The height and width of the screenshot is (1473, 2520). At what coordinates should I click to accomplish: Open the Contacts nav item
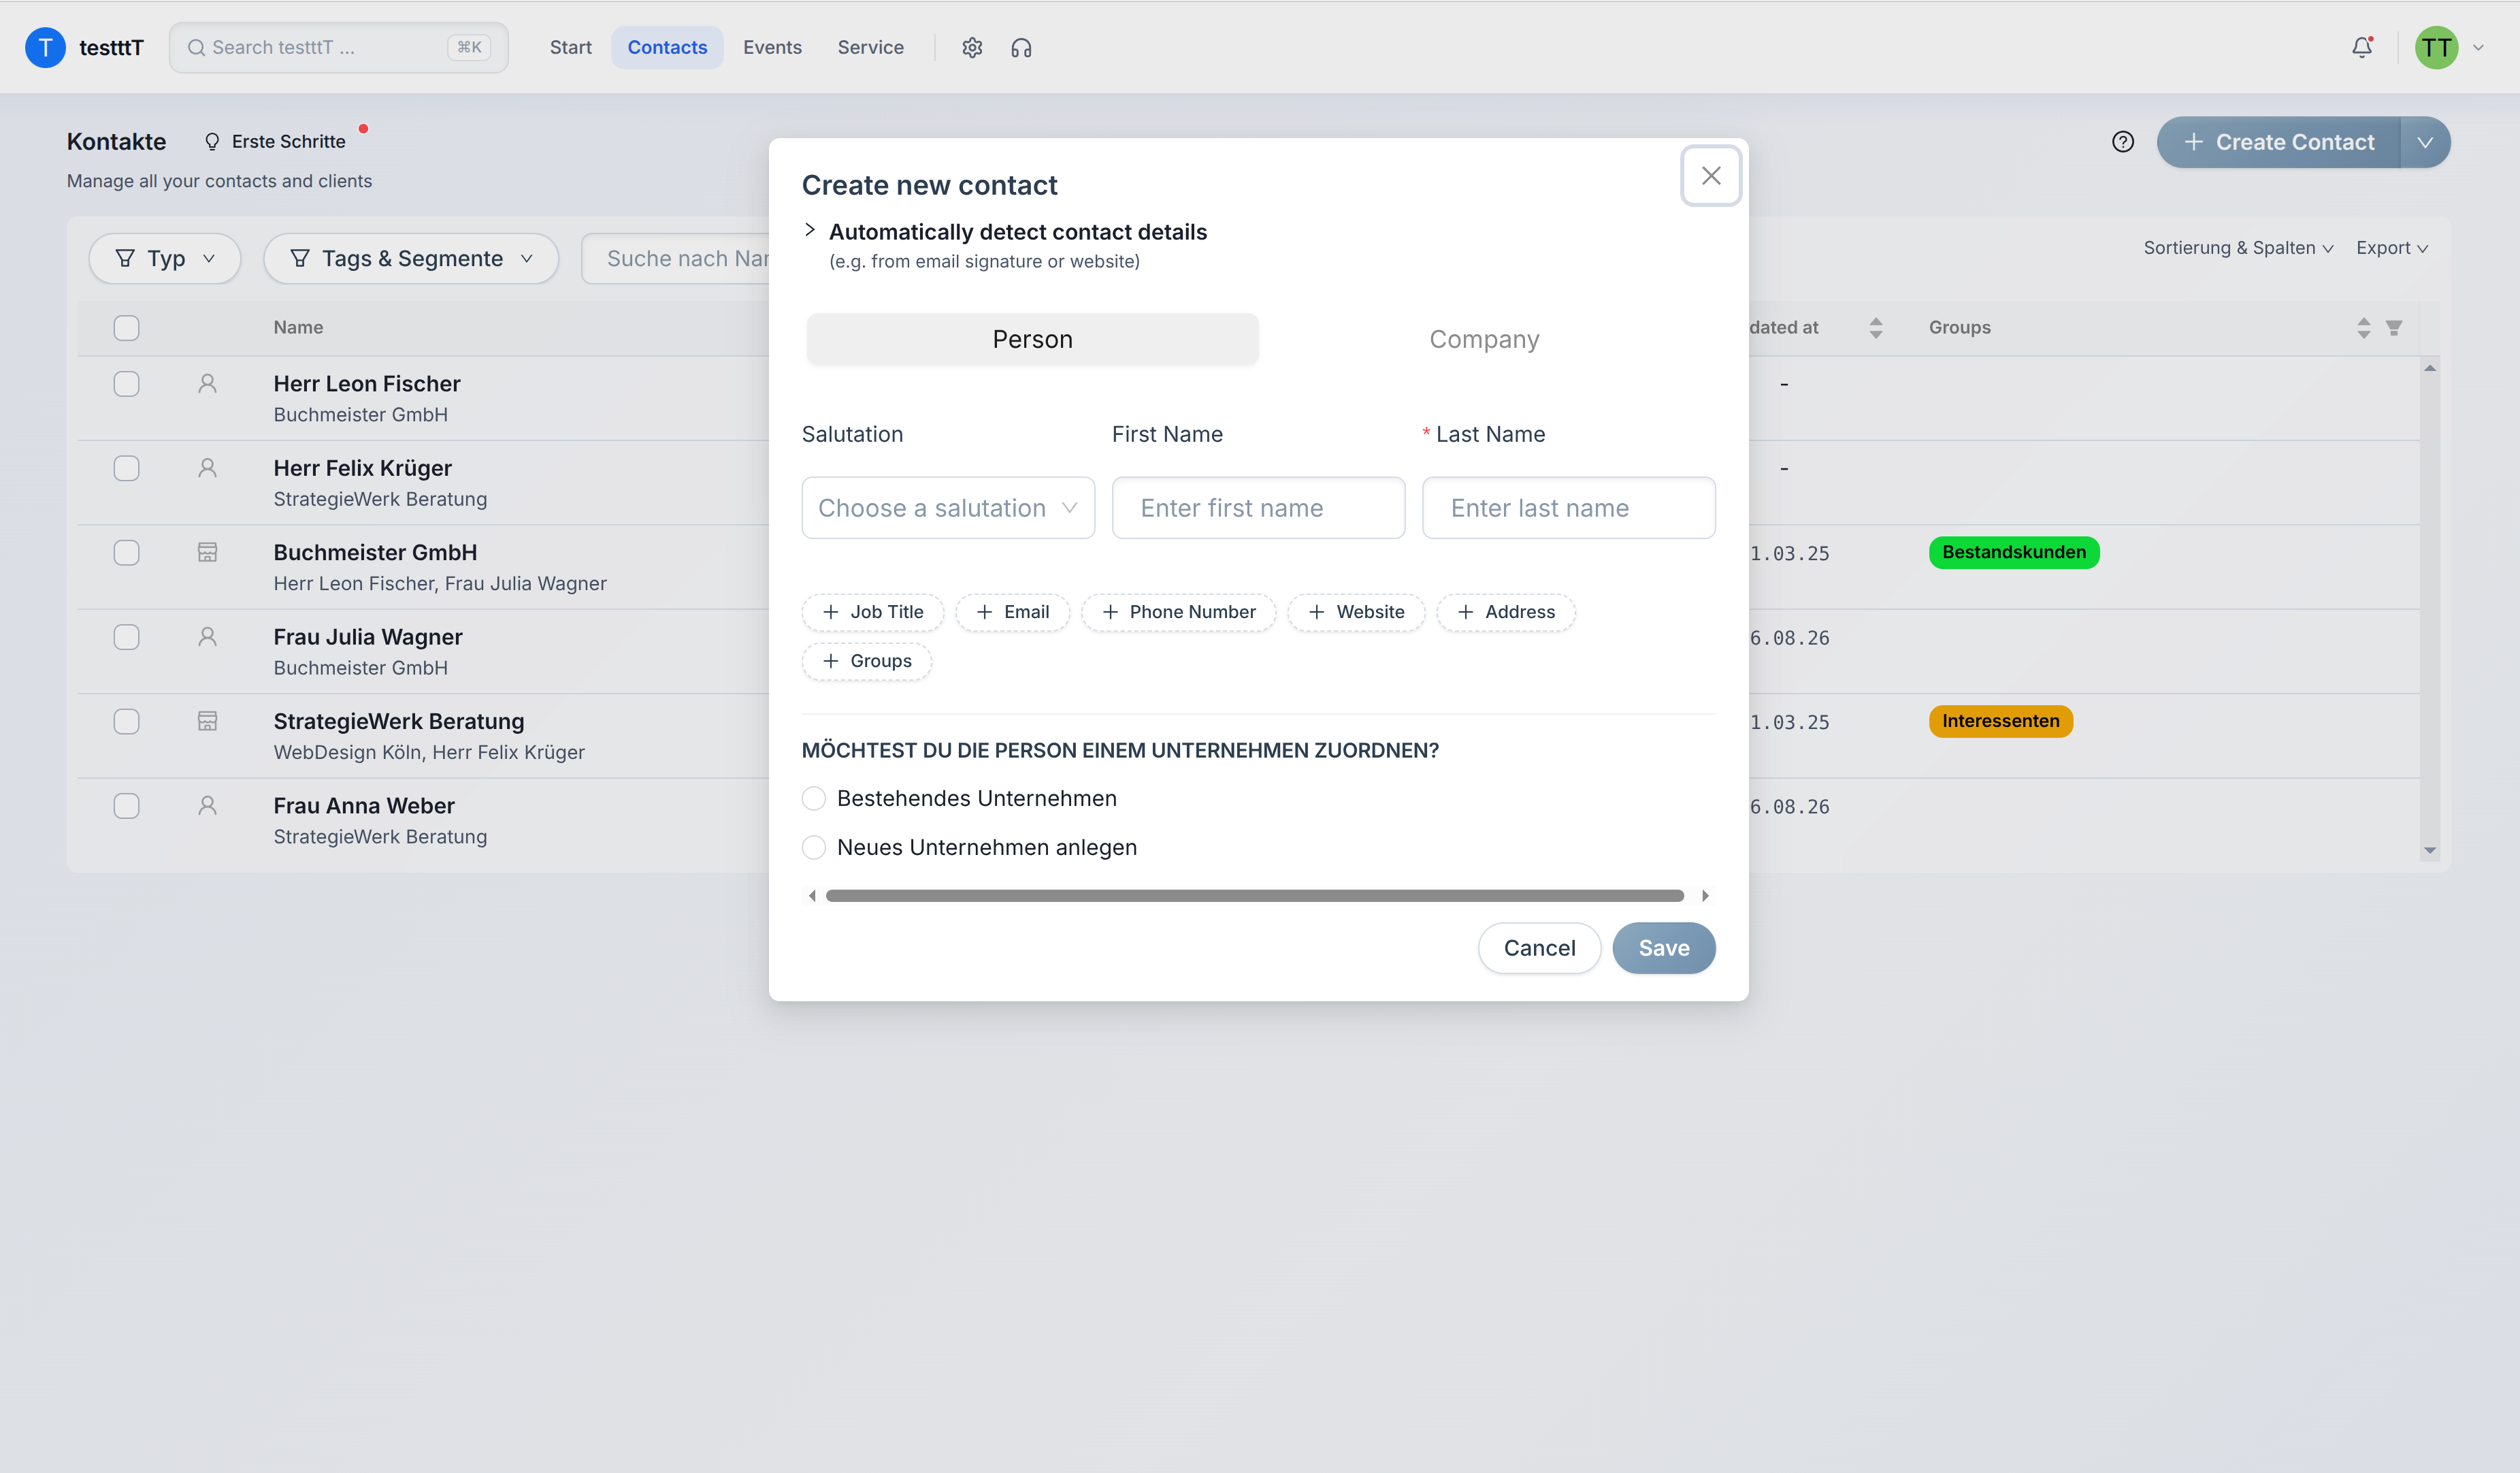coord(667,47)
